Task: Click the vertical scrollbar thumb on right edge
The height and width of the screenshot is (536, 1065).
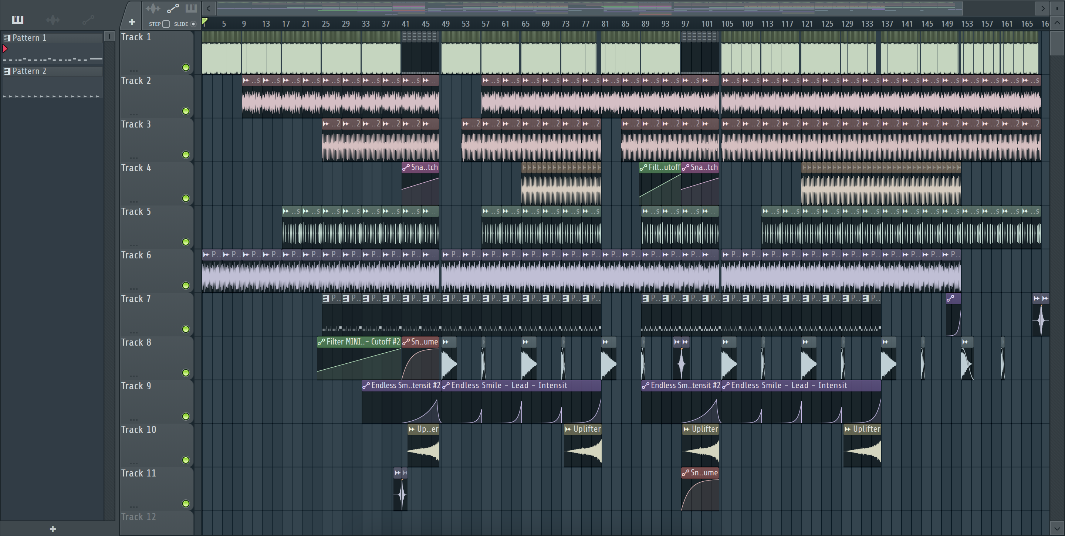Action: click(x=1057, y=43)
